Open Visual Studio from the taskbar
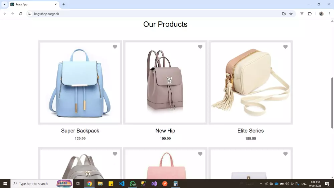The image size is (334, 188). point(154,184)
